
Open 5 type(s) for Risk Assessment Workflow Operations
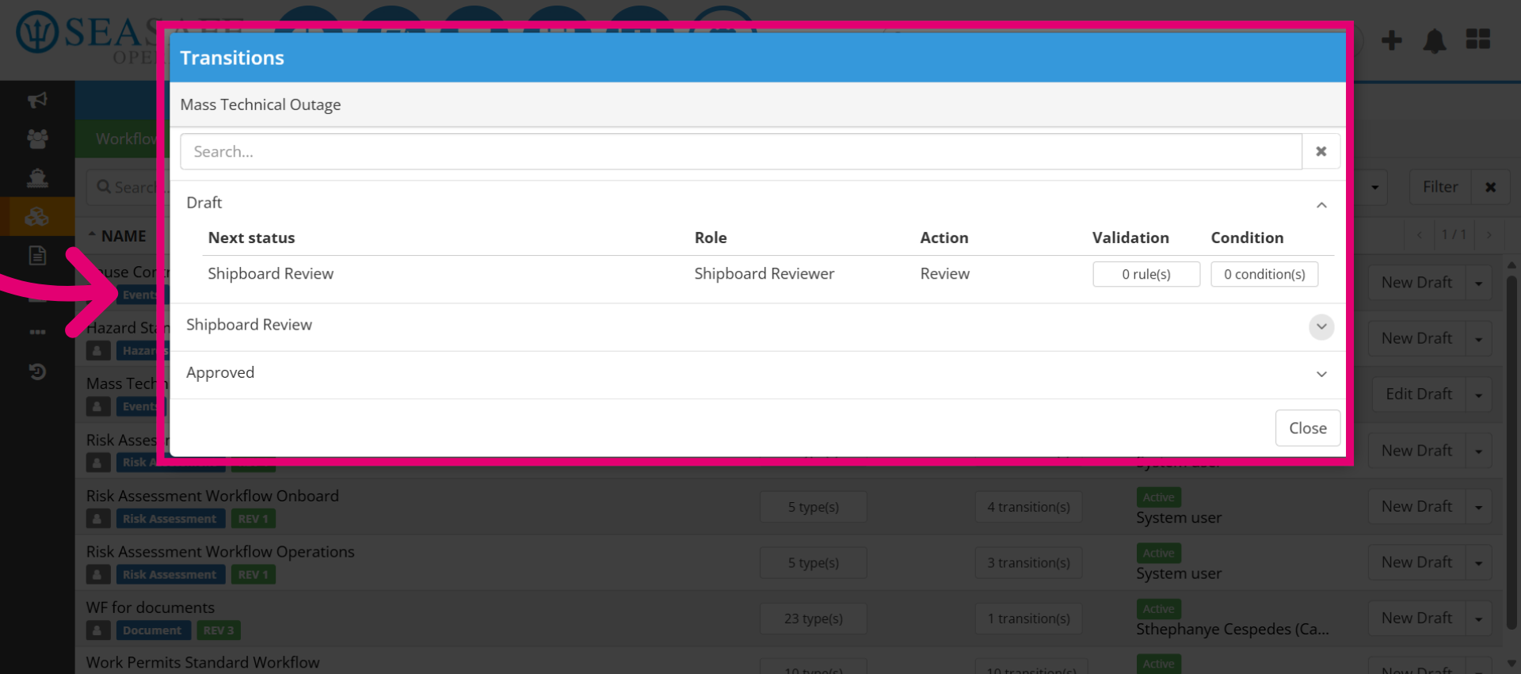tap(813, 562)
